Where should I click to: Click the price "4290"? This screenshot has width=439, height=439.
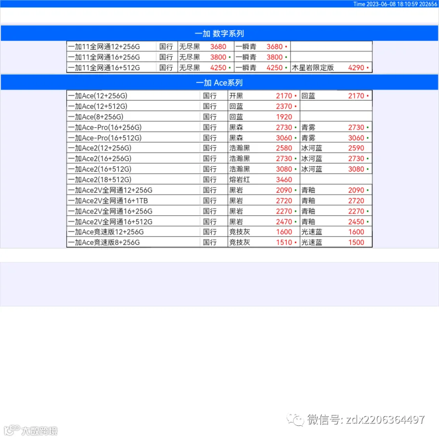[356, 67]
